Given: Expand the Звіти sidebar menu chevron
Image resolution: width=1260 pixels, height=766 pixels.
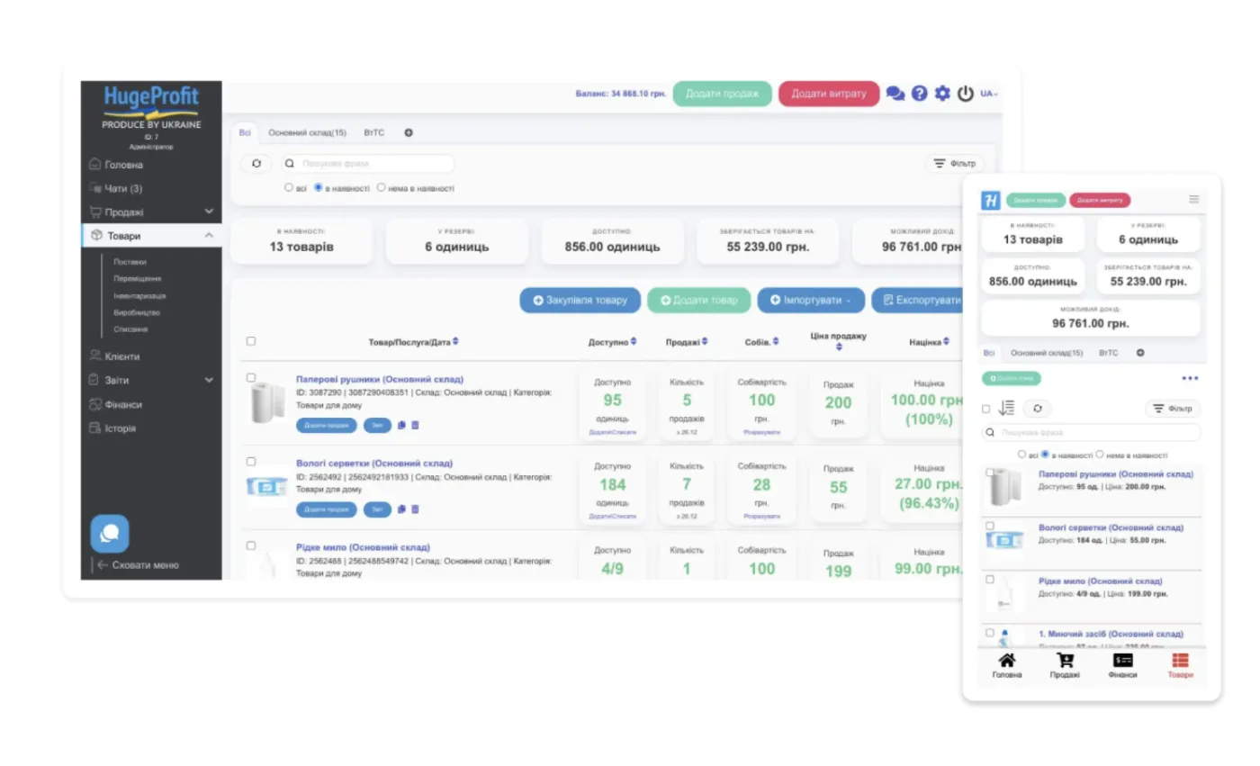Looking at the screenshot, I should pyautogui.click(x=209, y=381).
